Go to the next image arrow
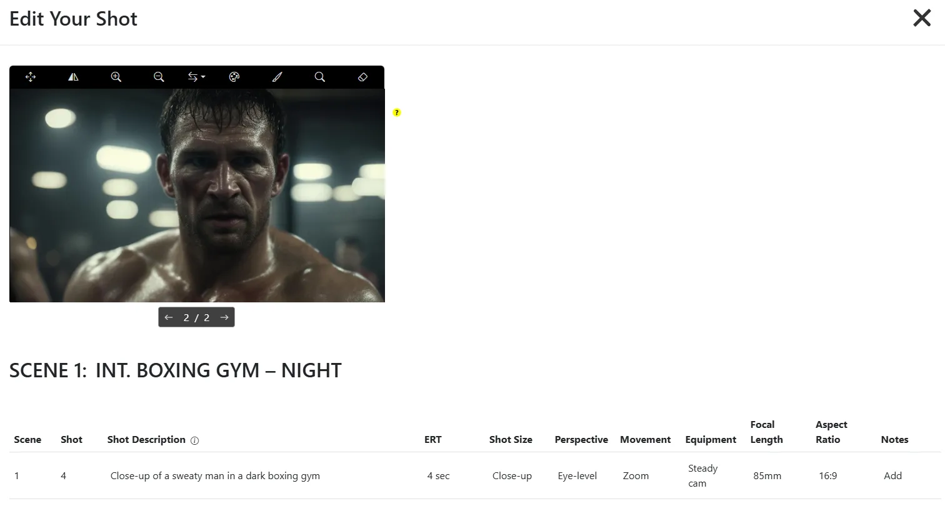This screenshot has height=506, width=945. (224, 317)
